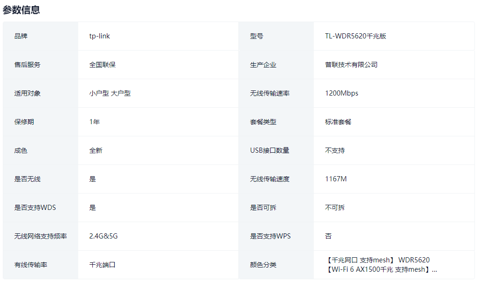Select the 2.4G&5G frequency value
Viewport: 481px width, 283px height.
(x=103, y=236)
